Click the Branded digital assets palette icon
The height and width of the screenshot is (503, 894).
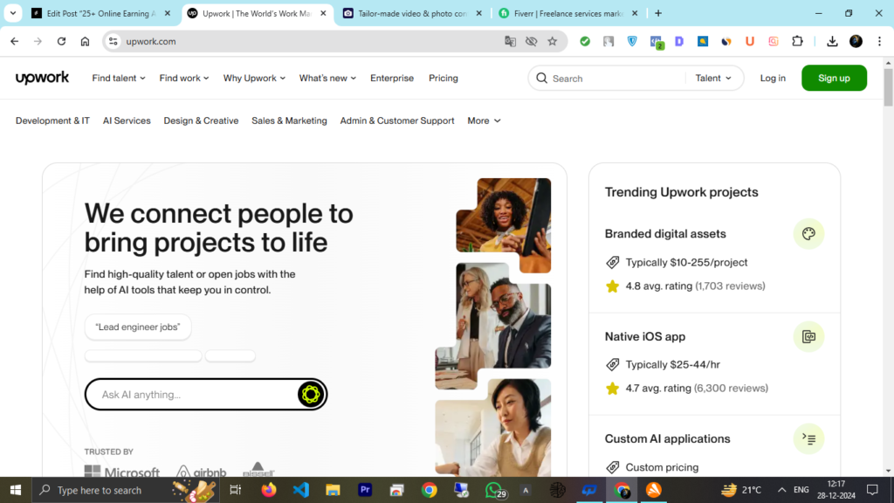pyautogui.click(x=808, y=234)
